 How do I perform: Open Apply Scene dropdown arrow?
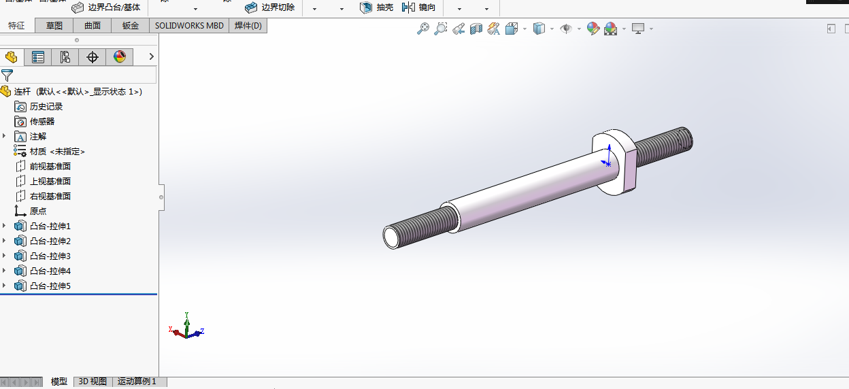[x=624, y=29]
